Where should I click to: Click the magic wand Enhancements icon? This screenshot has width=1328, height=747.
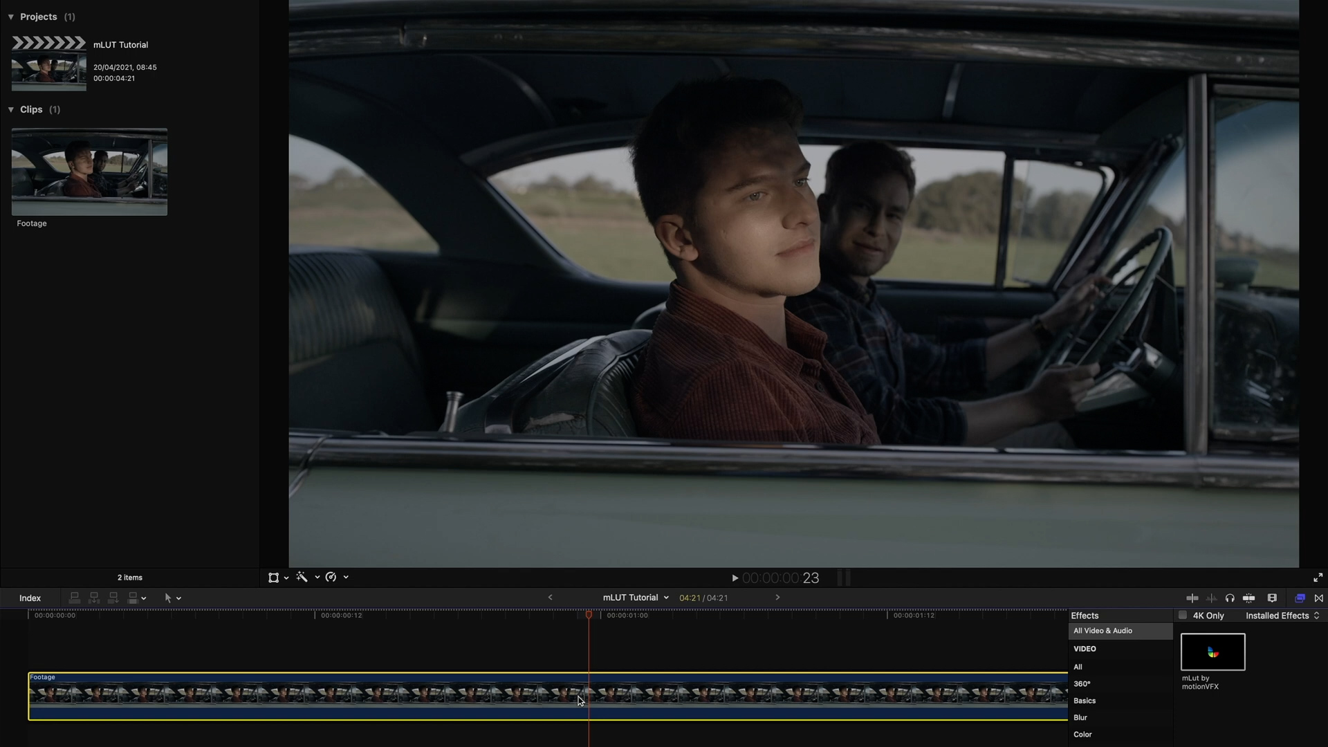pyautogui.click(x=302, y=577)
